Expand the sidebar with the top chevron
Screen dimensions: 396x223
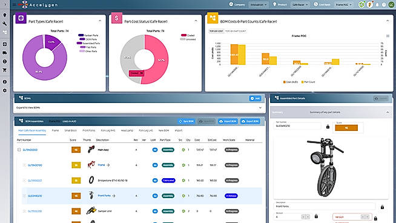5,4
